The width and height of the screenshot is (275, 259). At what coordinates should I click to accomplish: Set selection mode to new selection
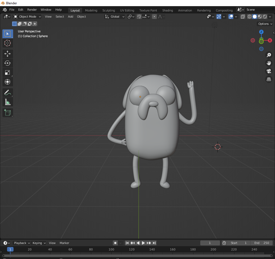point(14,24)
